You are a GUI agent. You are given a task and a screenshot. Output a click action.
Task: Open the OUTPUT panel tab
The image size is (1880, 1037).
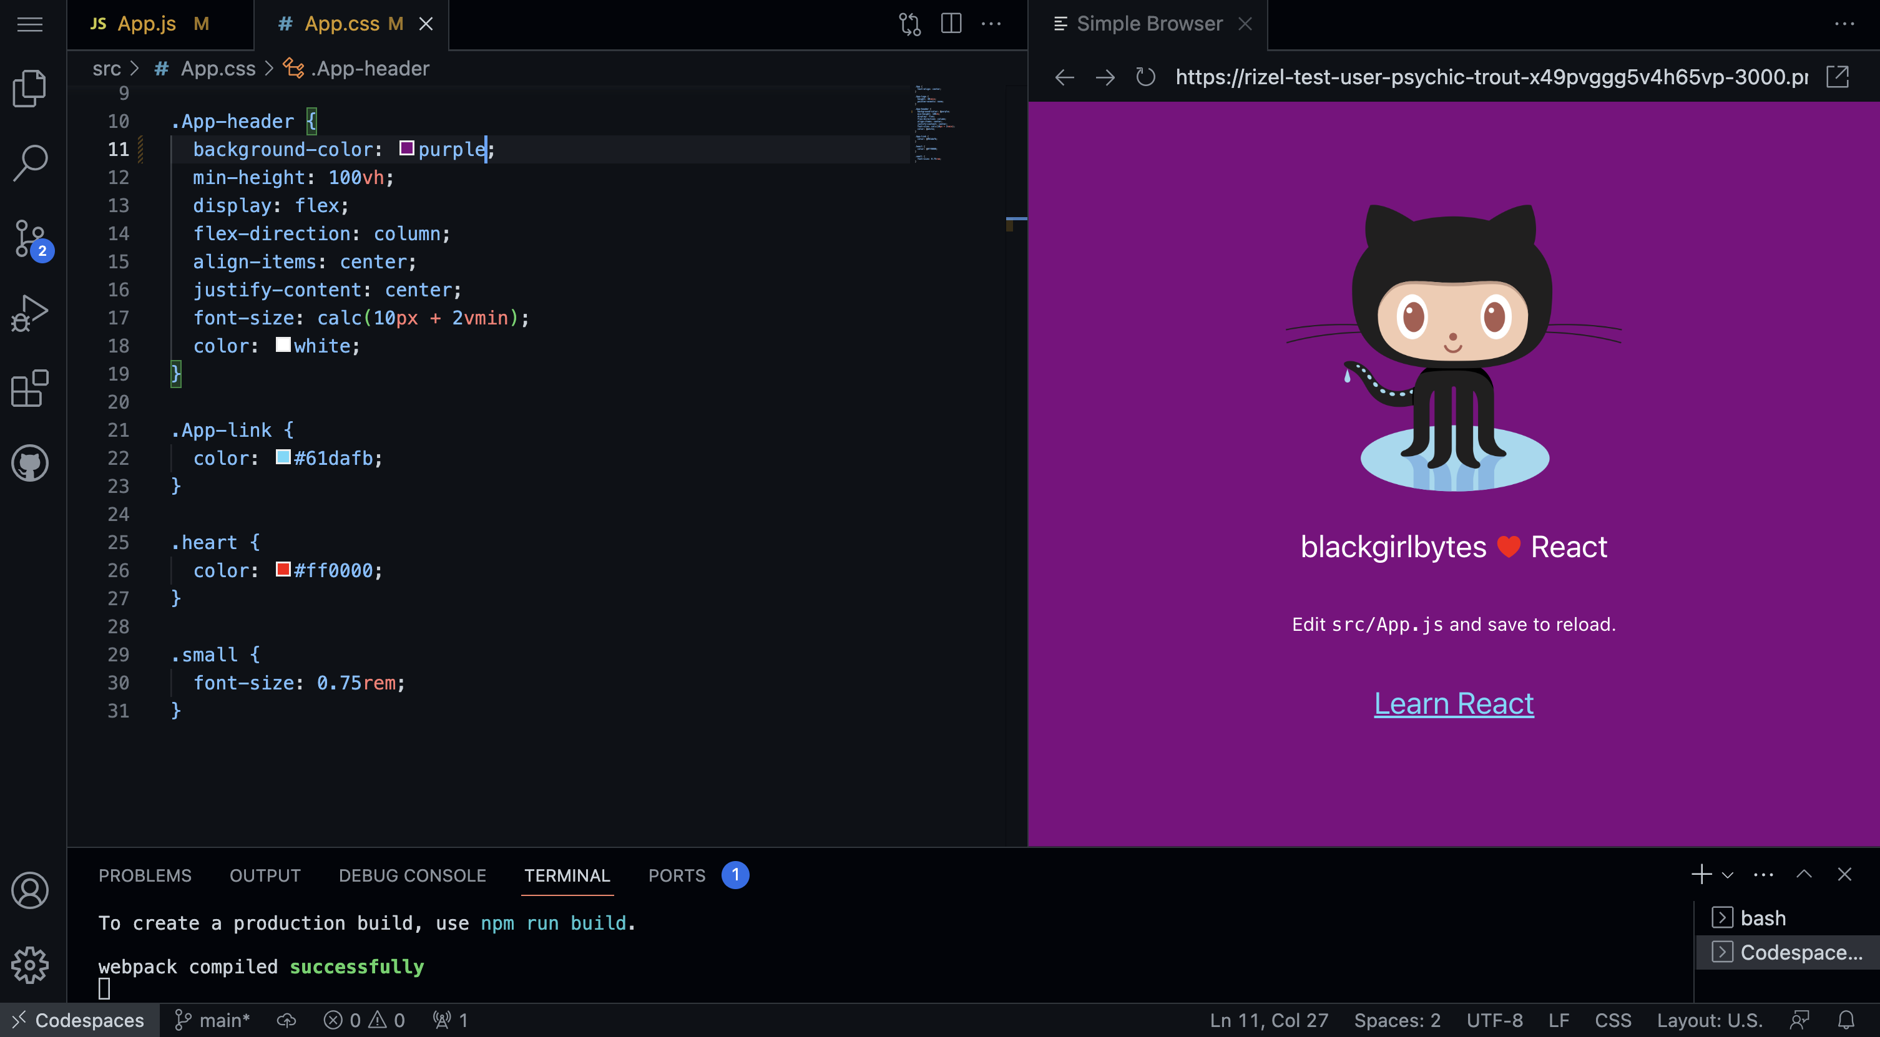[265, 876]
